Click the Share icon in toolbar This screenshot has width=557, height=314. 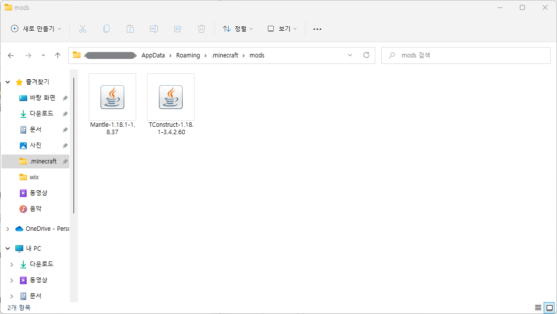pyautogui.click(x=178, y=29)
